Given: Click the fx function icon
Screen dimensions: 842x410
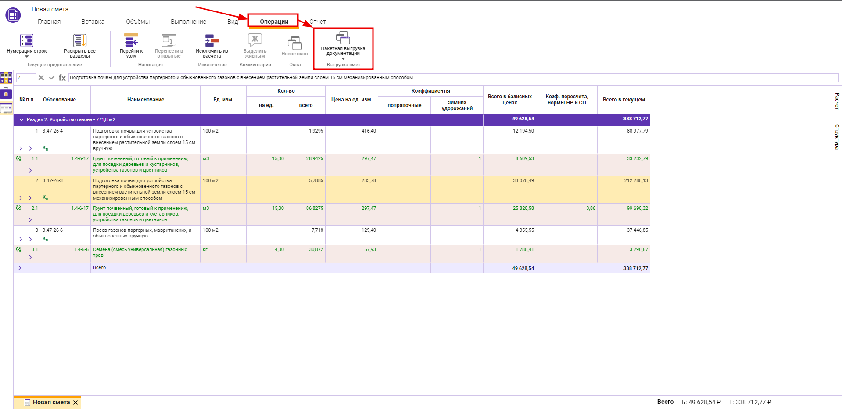Looking at the screenshot, I should pos(62,78).
